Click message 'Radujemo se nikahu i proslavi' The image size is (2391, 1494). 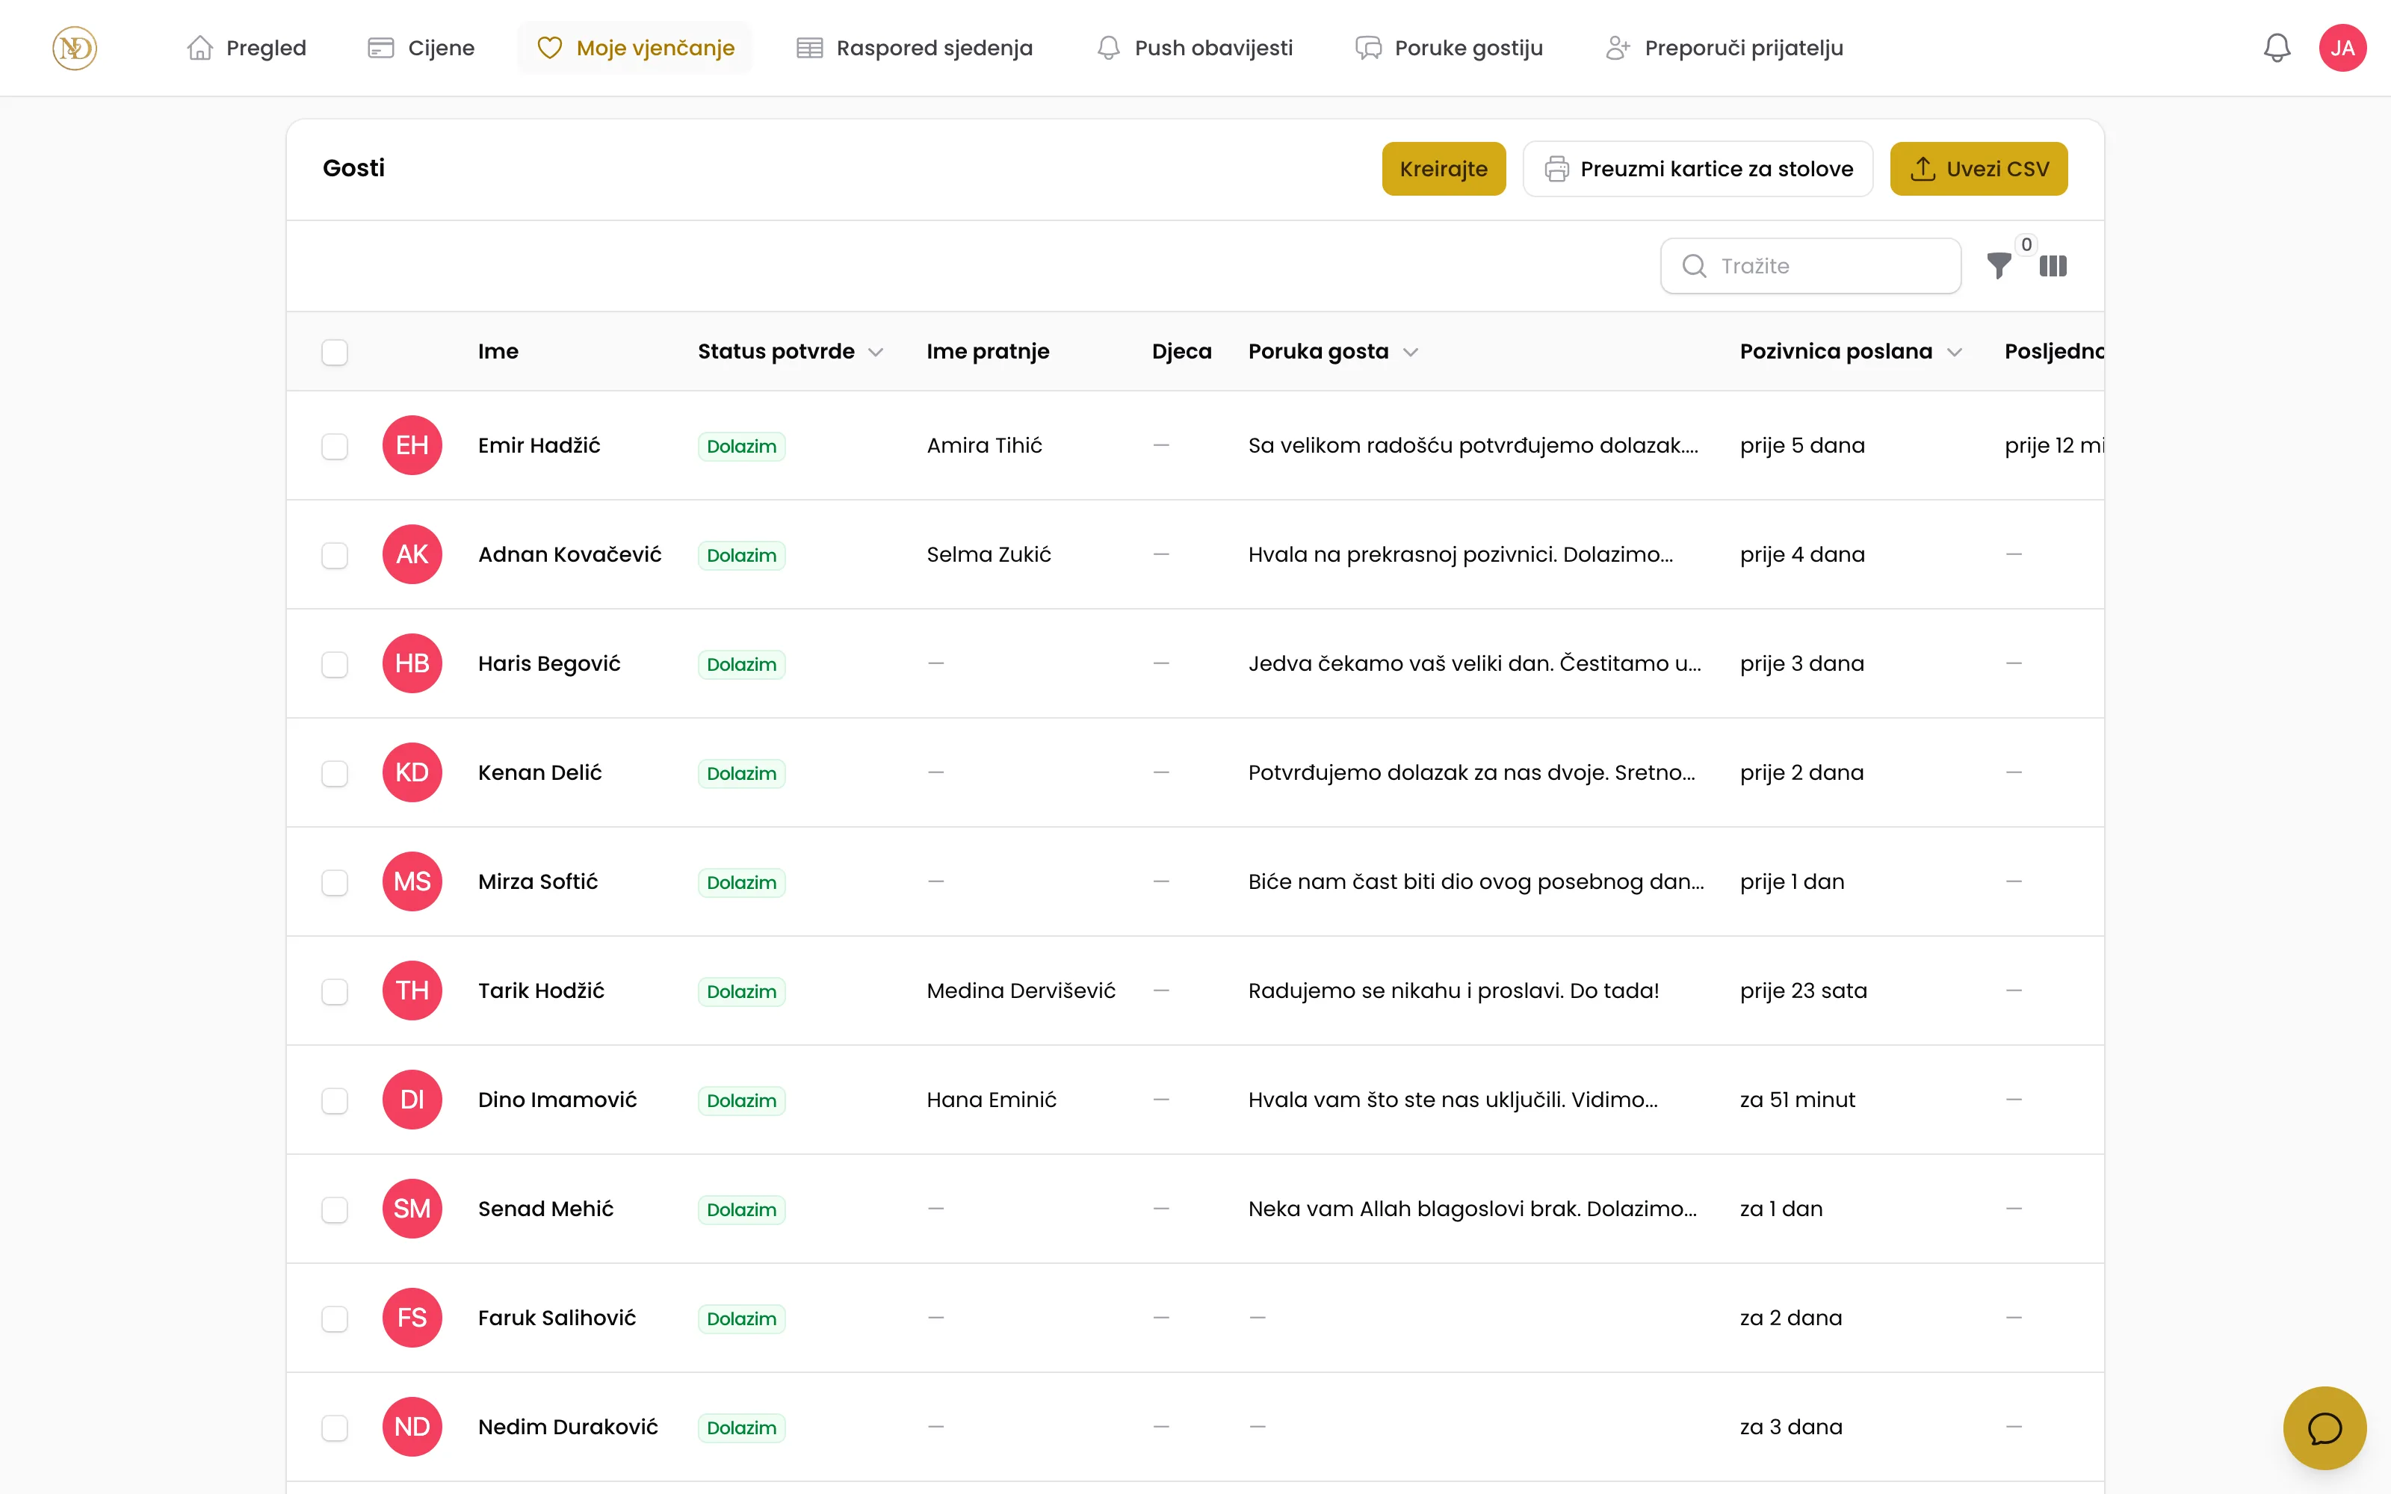1453,990
